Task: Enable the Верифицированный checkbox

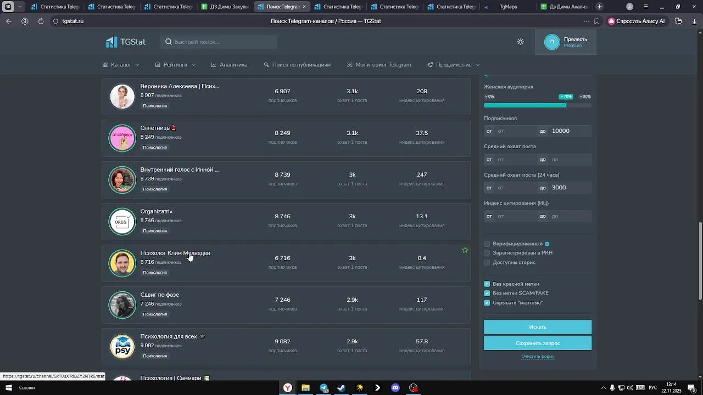Action: 487,244
